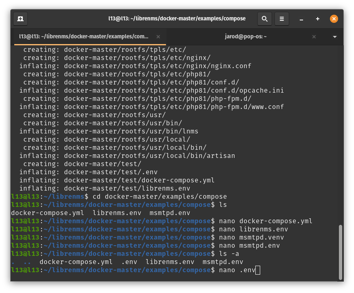Click the 'nano .env' command at the prompt
This screenshot has height=293, width=354.
(x=237, y=270)
